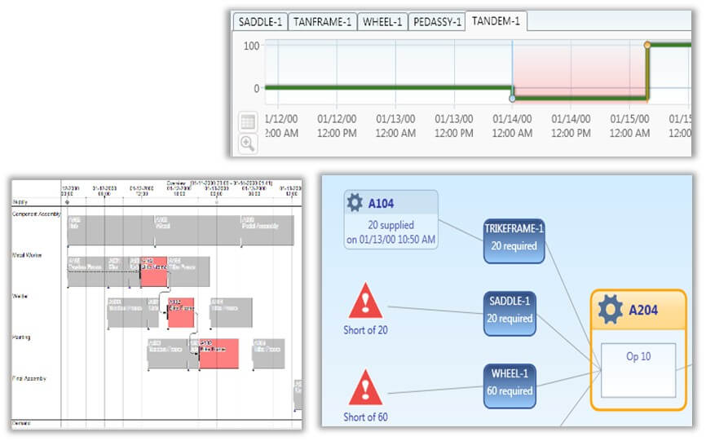706x441 pixels.
Task: Click the zoom magnifier icon under chart
Action: pyautogui.click(x=248, y=143)
